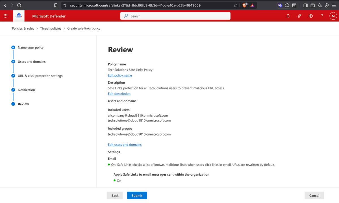Click the Microsoft Defender title

click(49, 16)
